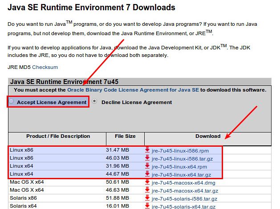Viewport: 280px width, 209px height.
Task: Click the 46.03 MB file size cell
Action: point(118,158)
